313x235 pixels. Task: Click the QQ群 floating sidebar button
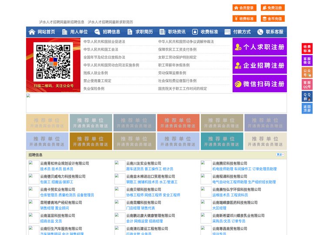pyautogui.click(x=307, y=97)
